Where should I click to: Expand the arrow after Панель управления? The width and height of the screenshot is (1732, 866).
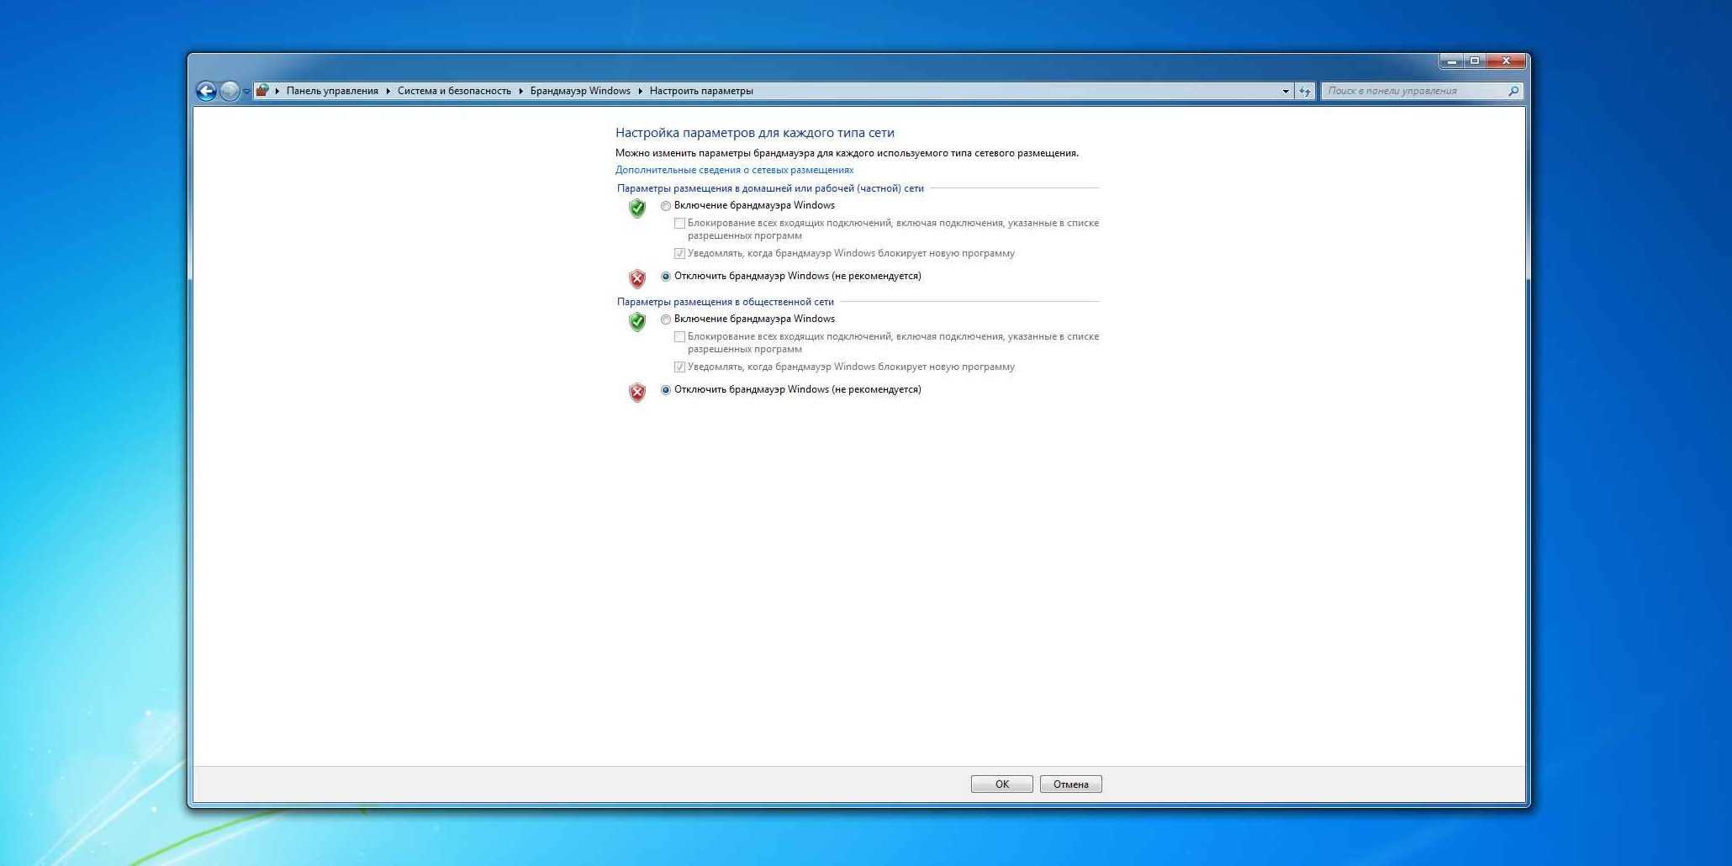tap(388, 91)
